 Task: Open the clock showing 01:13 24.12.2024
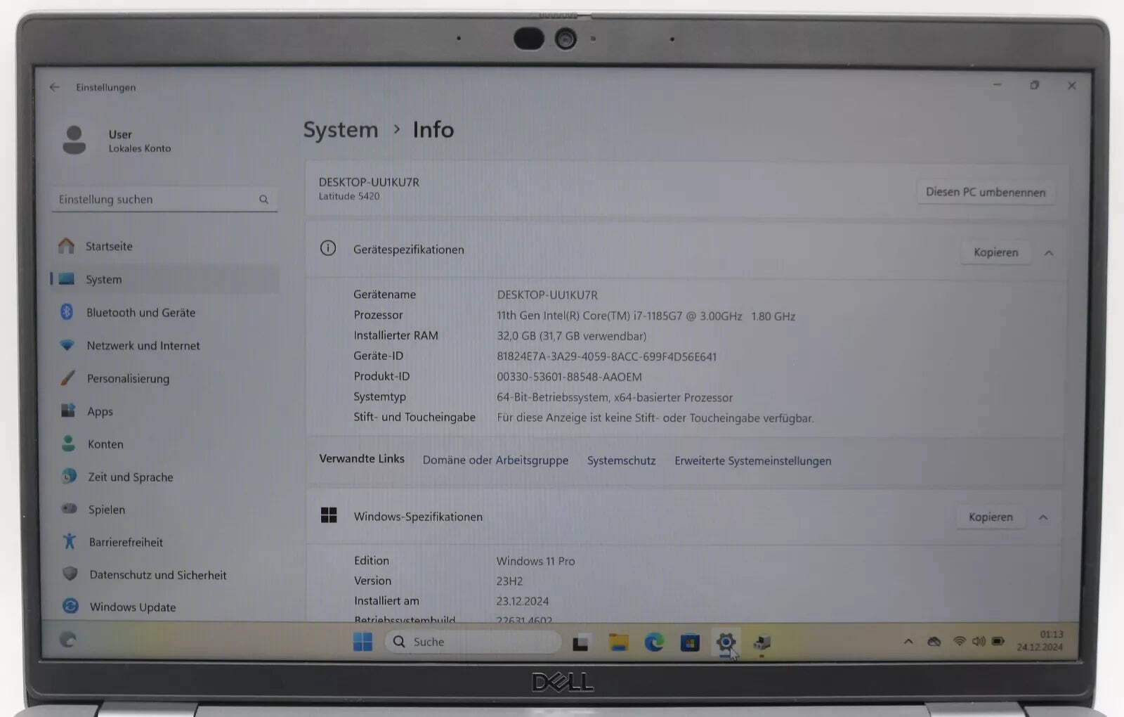[1040, 641]
